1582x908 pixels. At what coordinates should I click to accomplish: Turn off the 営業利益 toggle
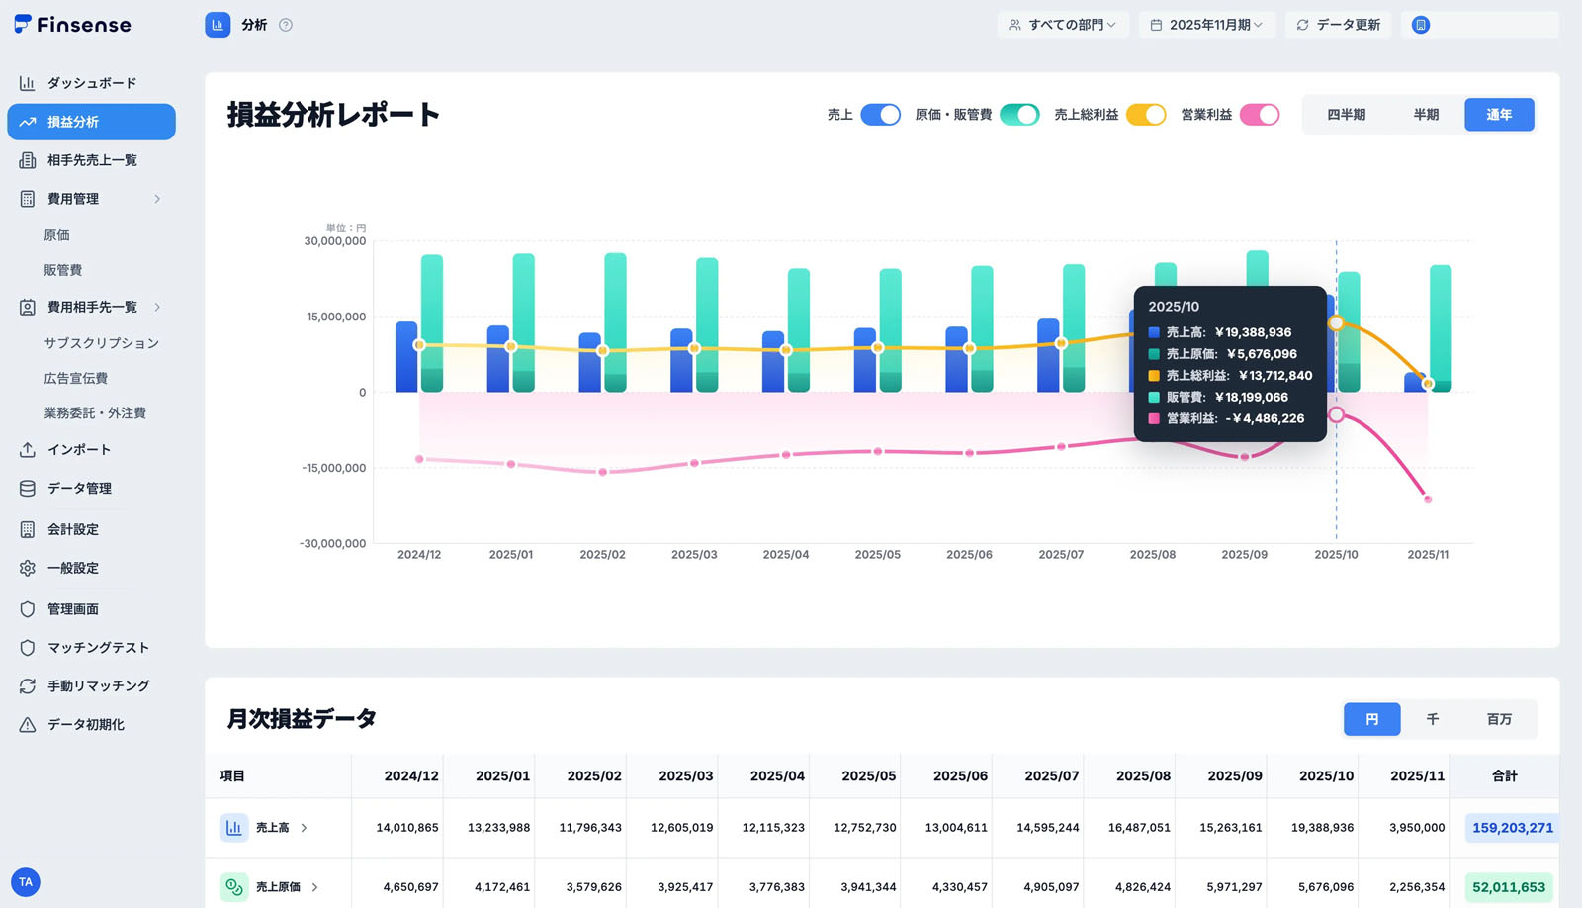point(1260,115)
